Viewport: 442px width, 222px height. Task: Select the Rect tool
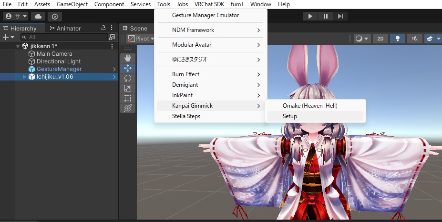coord(128,98)
